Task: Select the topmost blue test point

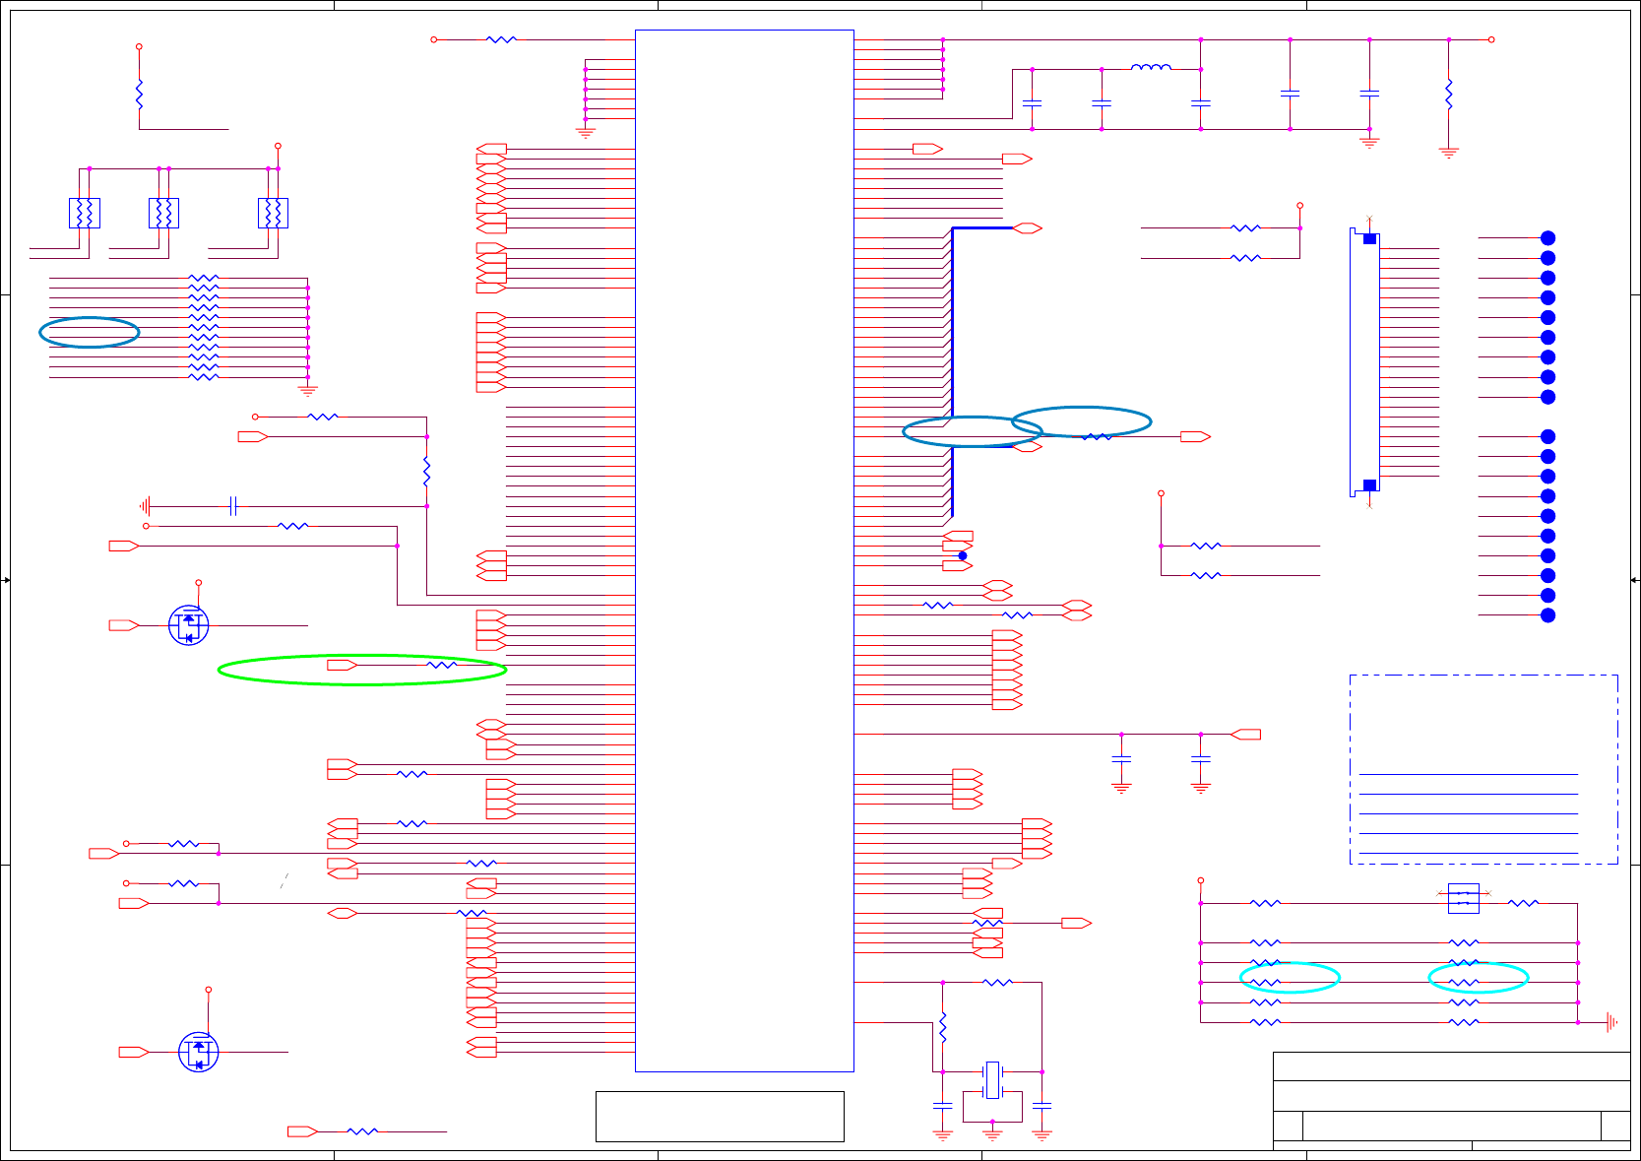Action: [1547, 237]
